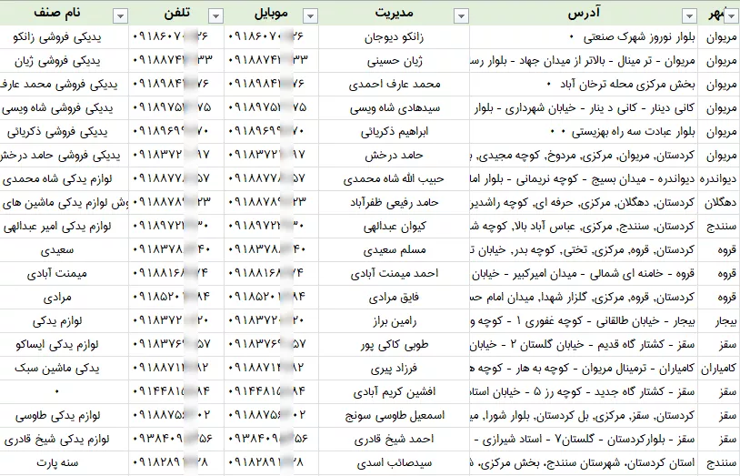
Task: Select city cell بیجار
Action: pyautogui.click(x=719, y=320)
